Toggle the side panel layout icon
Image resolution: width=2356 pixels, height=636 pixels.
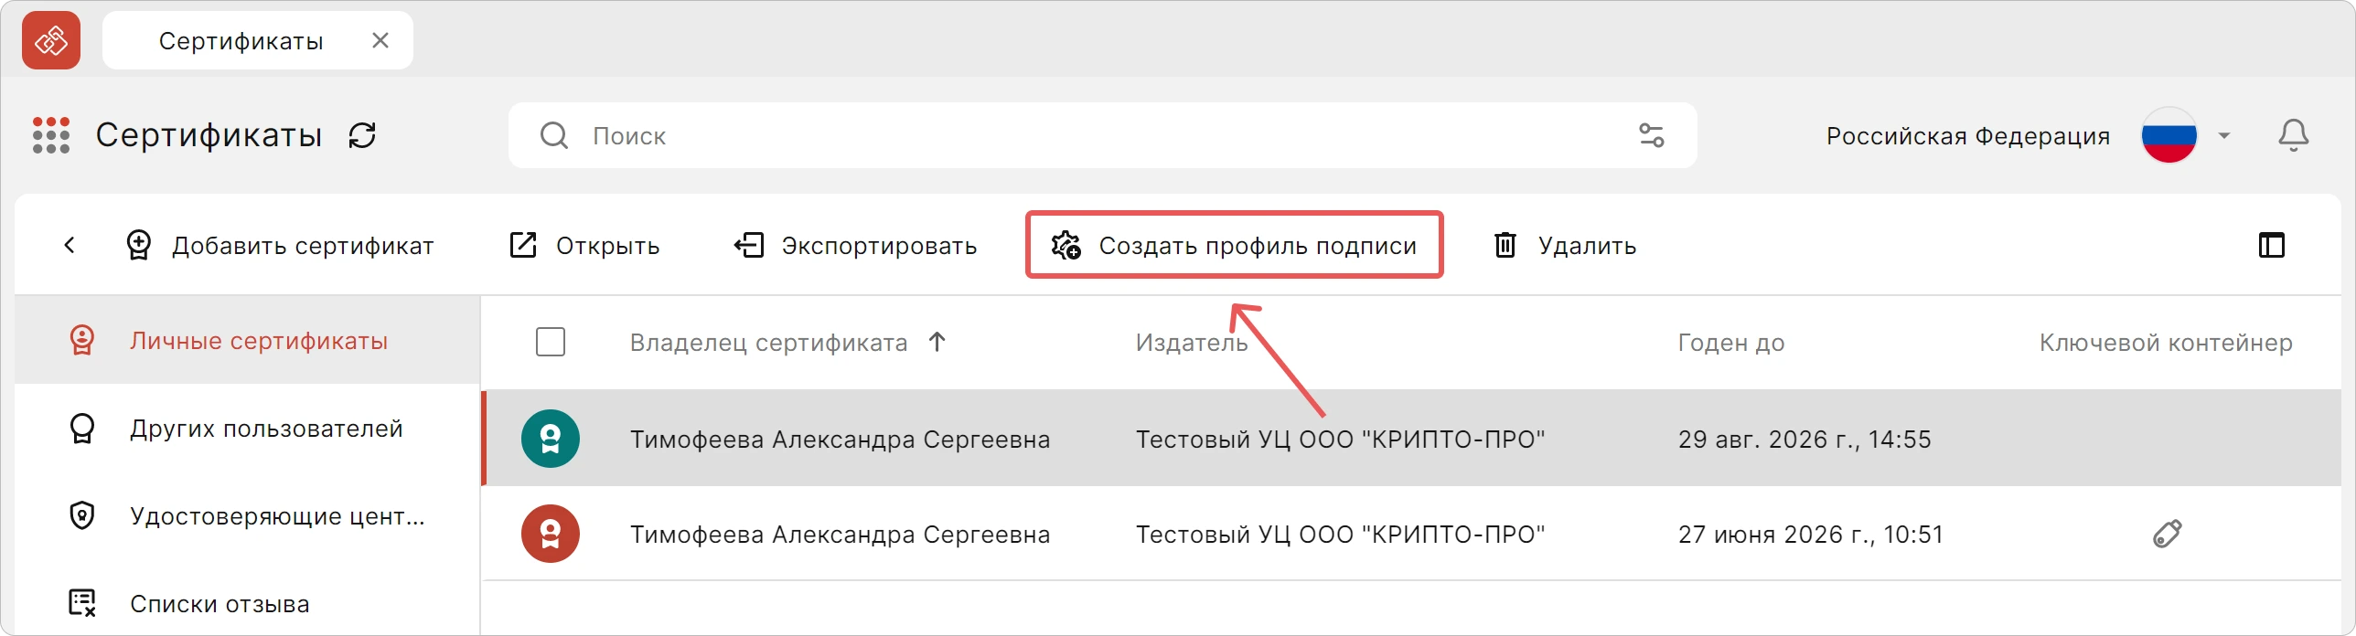2272,245
